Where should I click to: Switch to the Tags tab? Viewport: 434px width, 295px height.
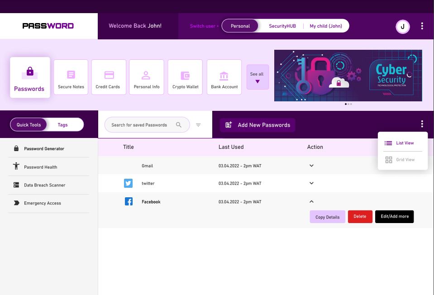[x=62, y=124]
